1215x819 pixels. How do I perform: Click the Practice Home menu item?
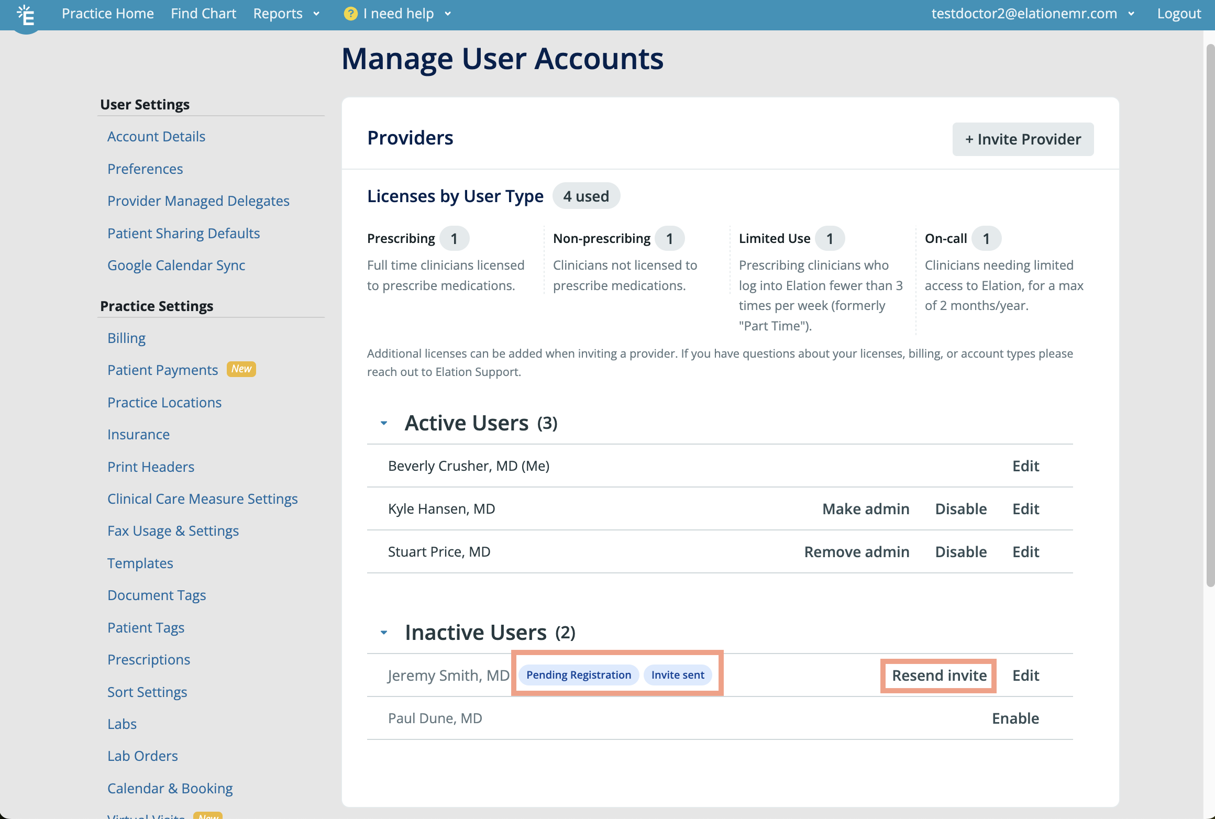point(108,13)
